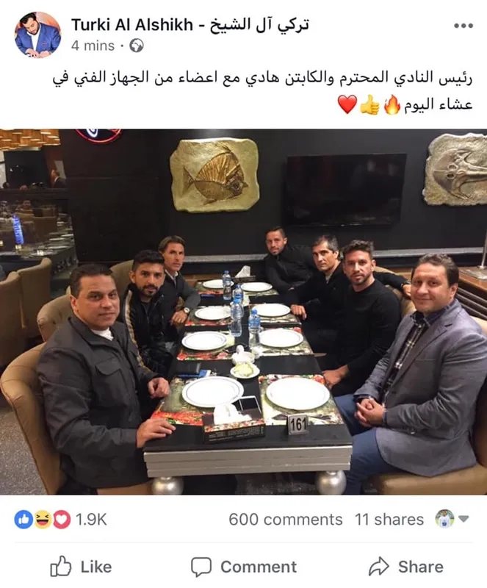Like the post via Like button text
Screen dimensions: 487x588
96,567
